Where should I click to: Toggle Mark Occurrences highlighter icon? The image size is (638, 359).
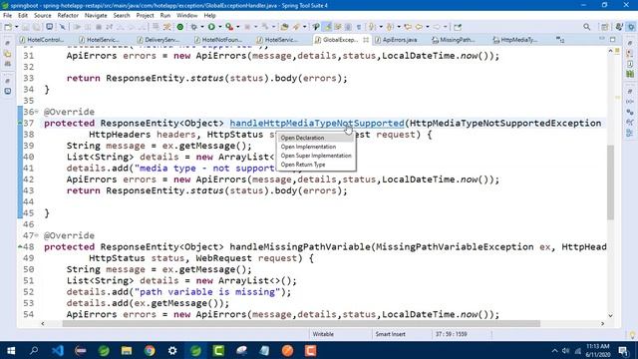pyautogui.click(x=327, y=27)
